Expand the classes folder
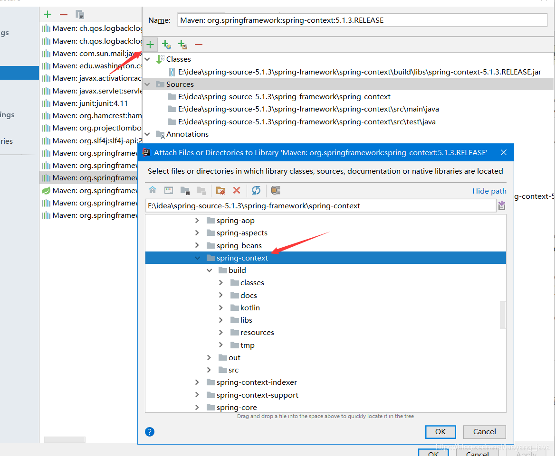Image resolution: width=555 pixels, height=456 pixels. point(221,282)
